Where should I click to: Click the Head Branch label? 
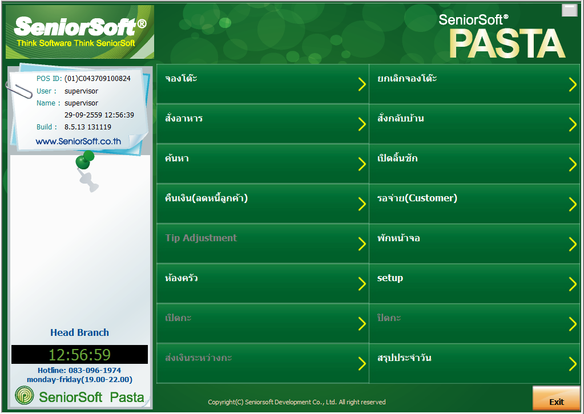(80, 332)
